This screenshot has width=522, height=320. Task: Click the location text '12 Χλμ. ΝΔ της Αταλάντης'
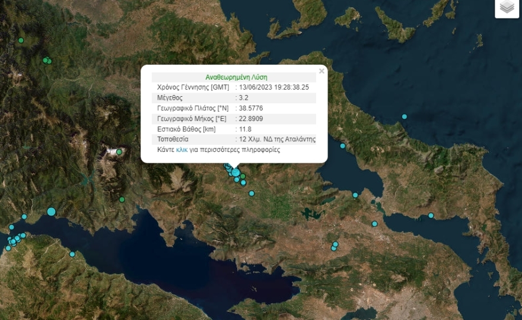pos(278,140)
